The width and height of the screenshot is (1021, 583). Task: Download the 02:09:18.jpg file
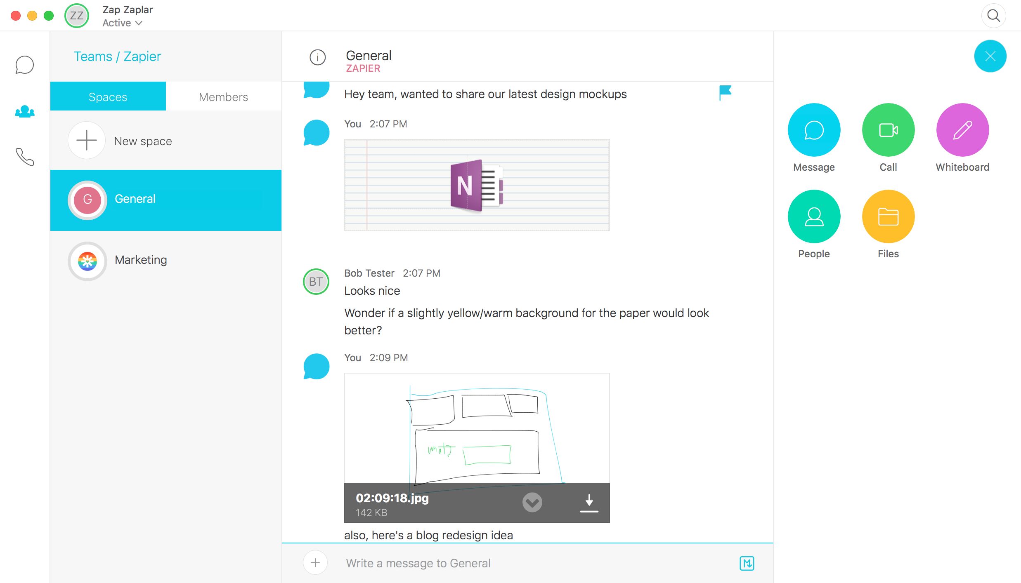[590, 502]
